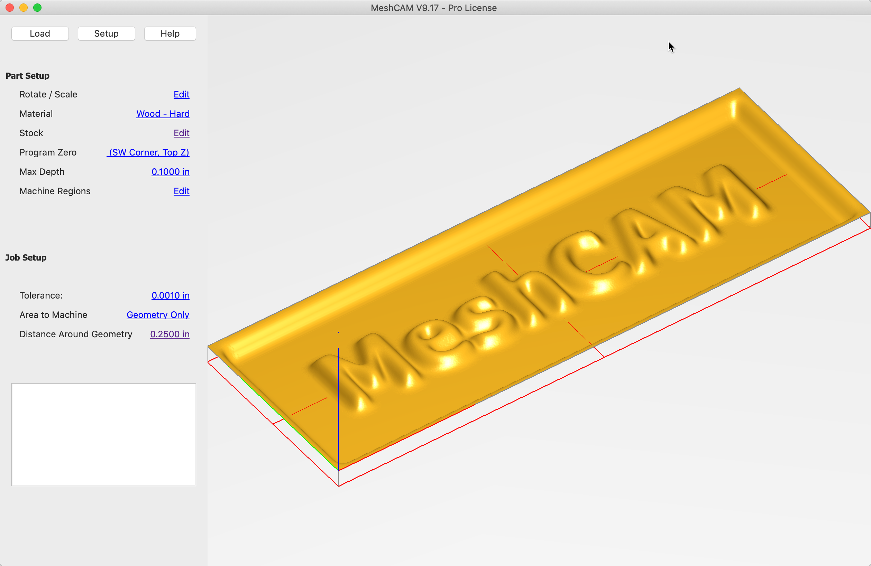
Task: Edit Distance Around Geometry 0.2500 in
Action: [x=170, y=334]
